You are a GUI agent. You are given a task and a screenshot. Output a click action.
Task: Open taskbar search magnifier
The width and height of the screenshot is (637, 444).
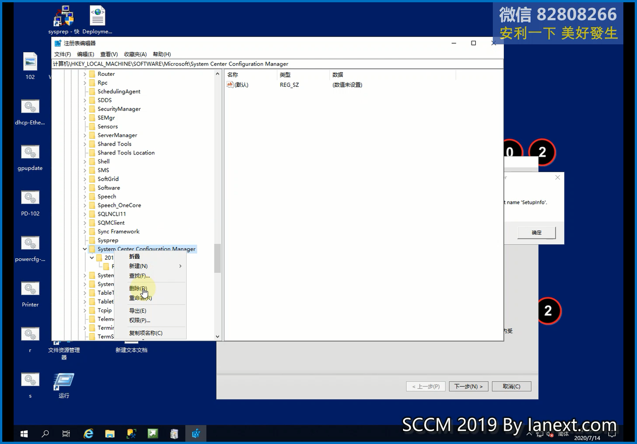click(x=45, y=434)
